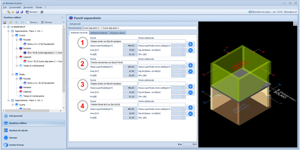The height and width of the screenshot is (150, 300).
Task: Select the Tempo di riverberazione item under Studio
Action: click(x=33, y=96)
